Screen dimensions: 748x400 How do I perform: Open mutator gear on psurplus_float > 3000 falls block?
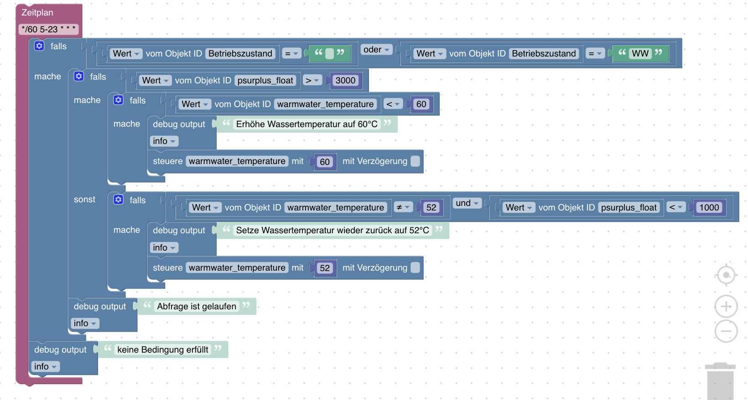79,76
